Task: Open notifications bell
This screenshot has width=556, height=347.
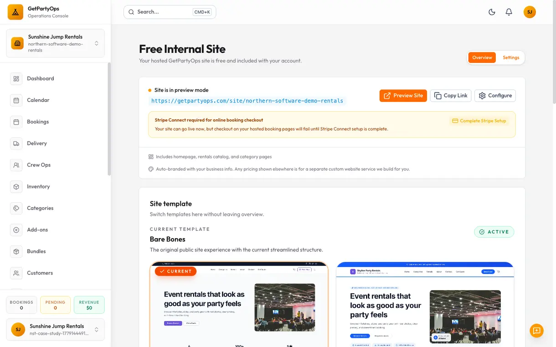Action: click(x=509, y=12)
